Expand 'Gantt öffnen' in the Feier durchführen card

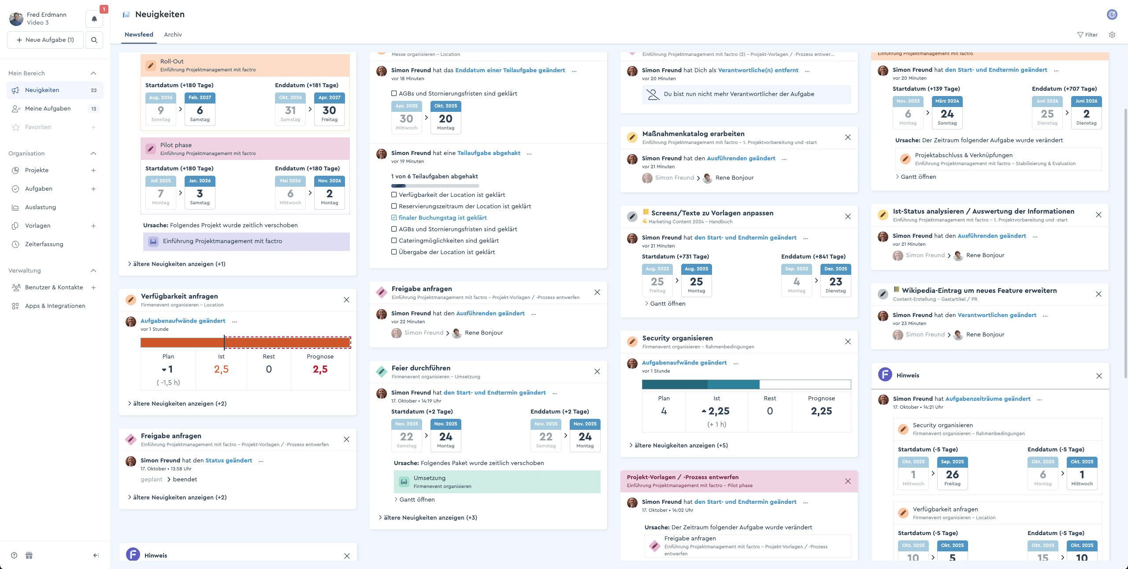tap(414, 499)
